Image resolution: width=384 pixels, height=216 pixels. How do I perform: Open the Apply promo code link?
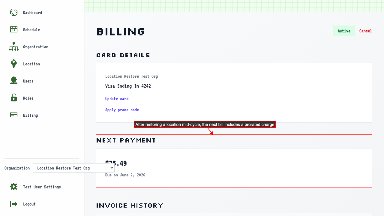click(122, 110)
